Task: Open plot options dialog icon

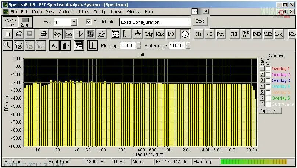Action: coord(79,45)
